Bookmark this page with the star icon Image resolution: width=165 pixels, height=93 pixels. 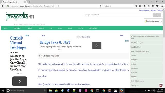136,6
